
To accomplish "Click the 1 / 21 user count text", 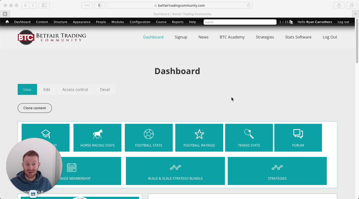I will (x=284, y=22).
